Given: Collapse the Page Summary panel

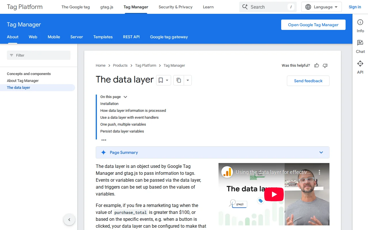Looking at the screenshot, I should 321,152.
